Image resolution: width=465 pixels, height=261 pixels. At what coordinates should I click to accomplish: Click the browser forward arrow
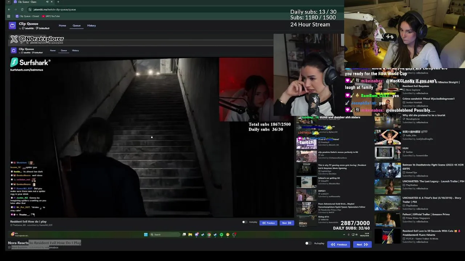pyautogui.click(x=16, y=9)
